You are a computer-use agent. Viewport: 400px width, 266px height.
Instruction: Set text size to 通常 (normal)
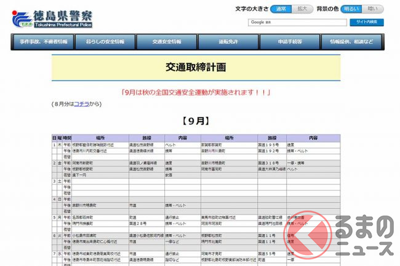[281, 9]
